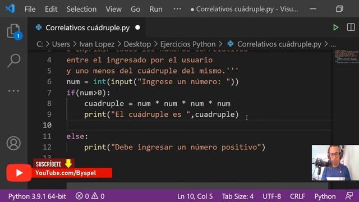The width and height of the screenshot is (359, 202).
Task: Show hidden menu items via the ellipsis
Action: [177, 9]
